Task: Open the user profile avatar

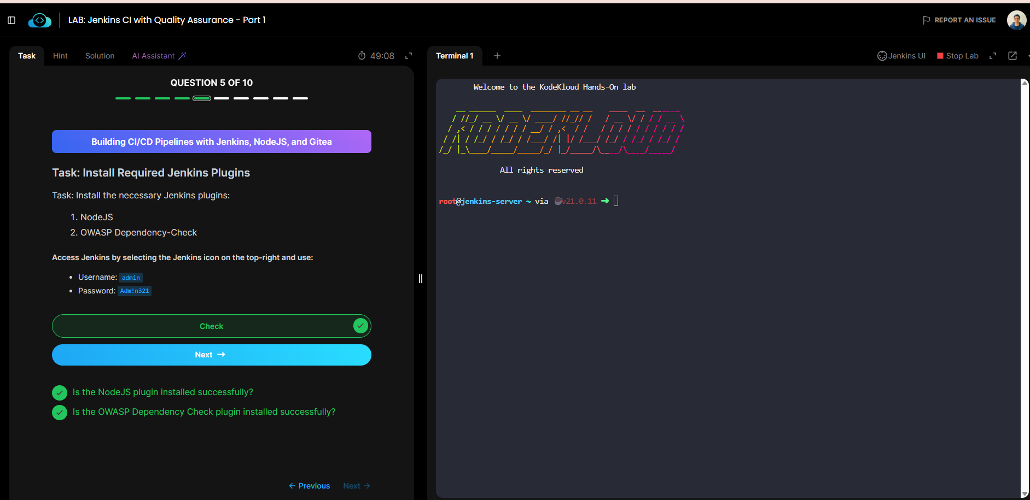Action: [1016, 20]
